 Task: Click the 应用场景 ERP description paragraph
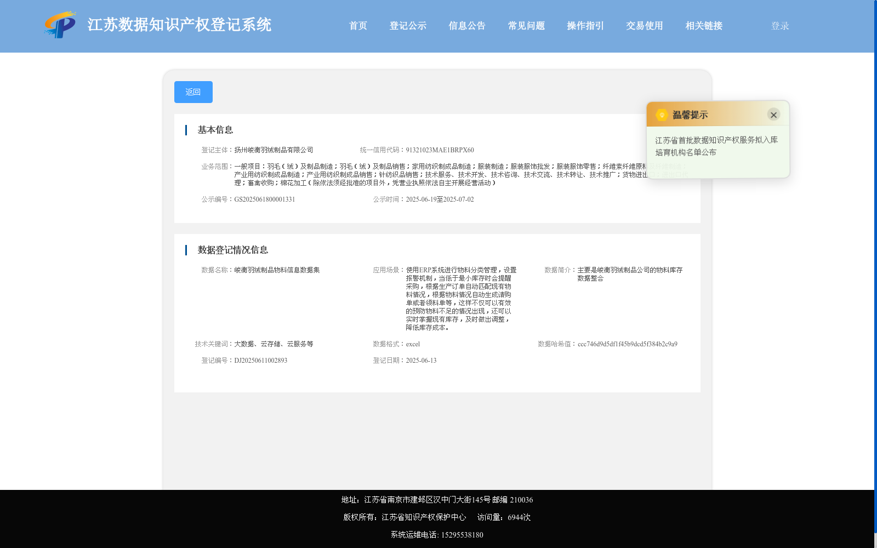pos(461,299)
